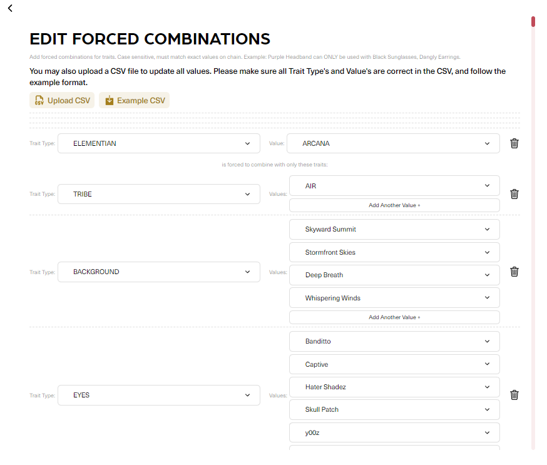Open the ELEMENTIAN trait type dropdown
Viewport: 547px width, 465px height.
(159, 143)
